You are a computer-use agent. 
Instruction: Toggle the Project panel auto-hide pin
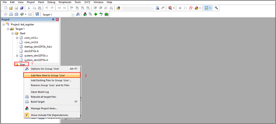click(x=53, y=20)
